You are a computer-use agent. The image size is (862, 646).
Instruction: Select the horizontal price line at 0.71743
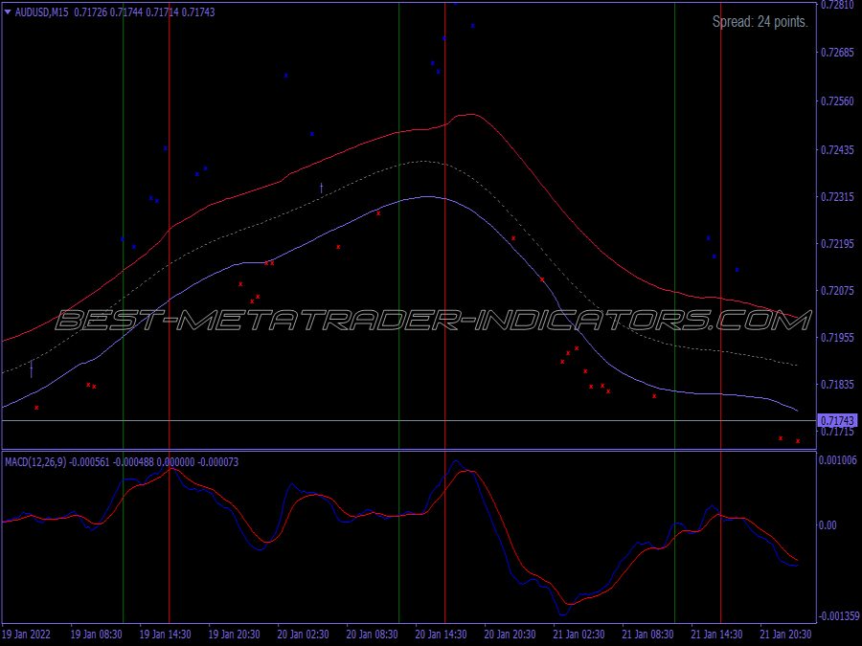pos(409,421)
